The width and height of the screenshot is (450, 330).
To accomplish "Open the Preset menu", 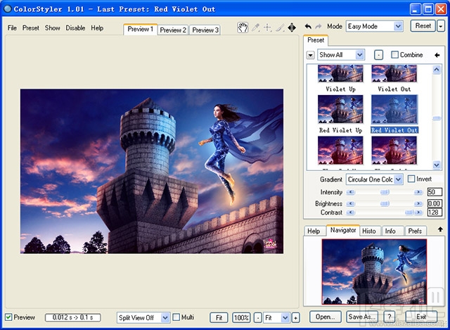I will [x=30, y=28].
